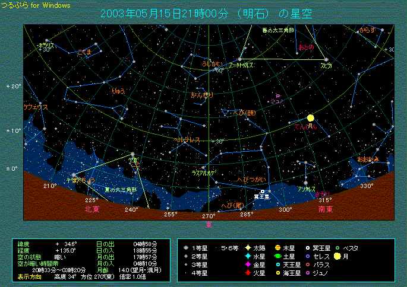The image size is (407, 287).
Task: Select the からす constellation label
Action: tap(368, 30)
